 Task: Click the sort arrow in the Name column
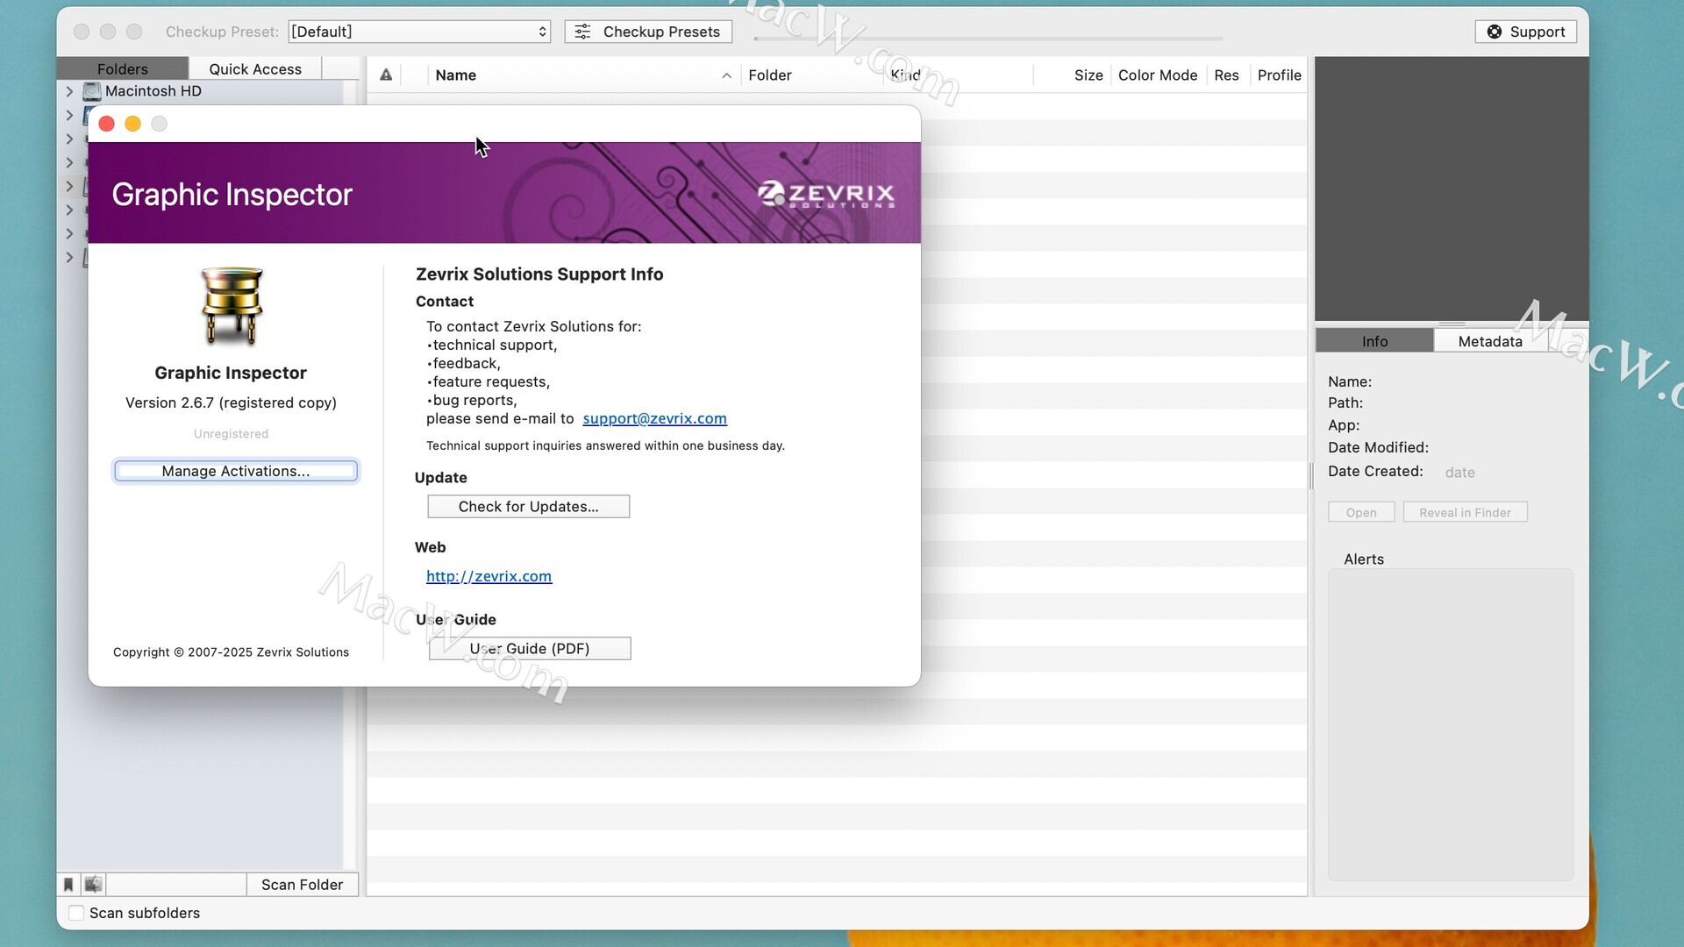(x=726, y=75)
